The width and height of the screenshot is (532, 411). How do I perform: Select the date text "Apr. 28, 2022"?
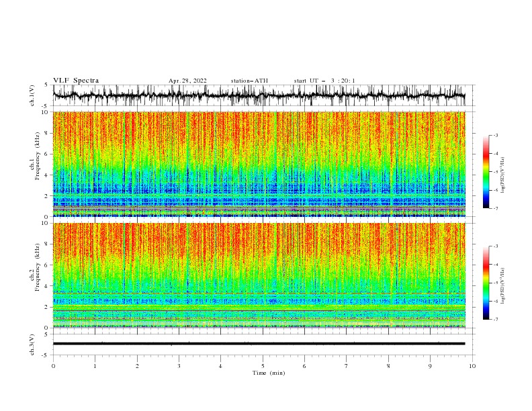coord(187,81)
